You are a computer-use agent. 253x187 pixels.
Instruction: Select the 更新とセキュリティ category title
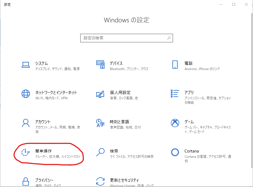pos(124,180)
